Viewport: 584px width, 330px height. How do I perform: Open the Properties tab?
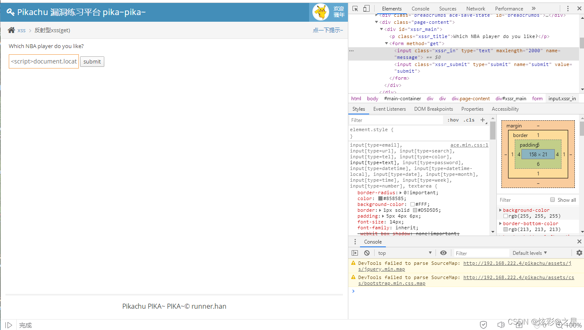click(x=472, y=109)
